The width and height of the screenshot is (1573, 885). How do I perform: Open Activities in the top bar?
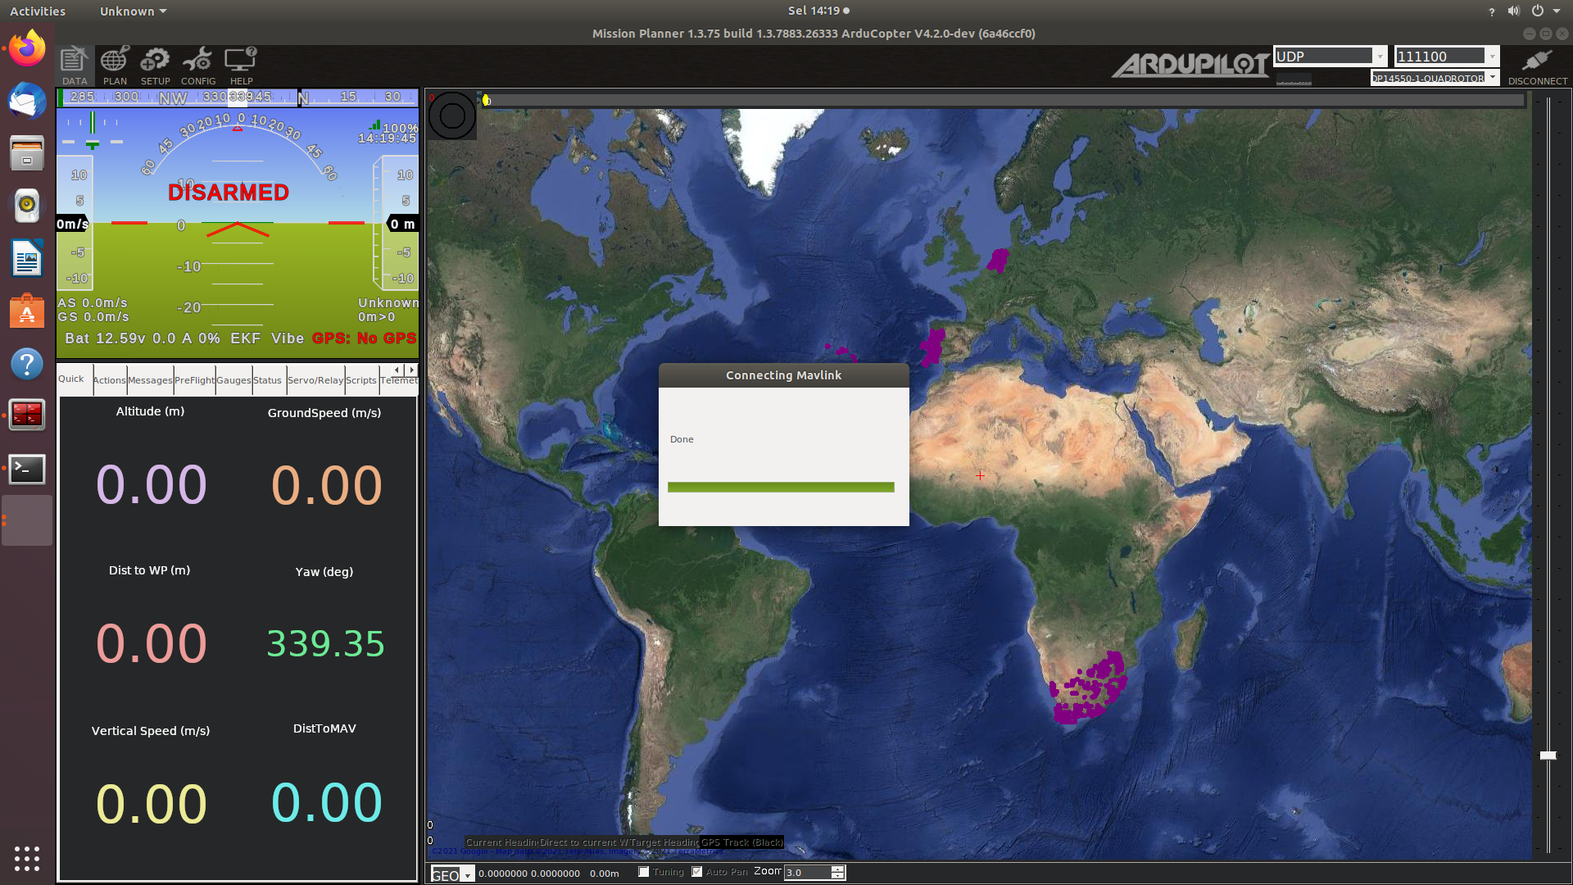(x=38, y=11)
